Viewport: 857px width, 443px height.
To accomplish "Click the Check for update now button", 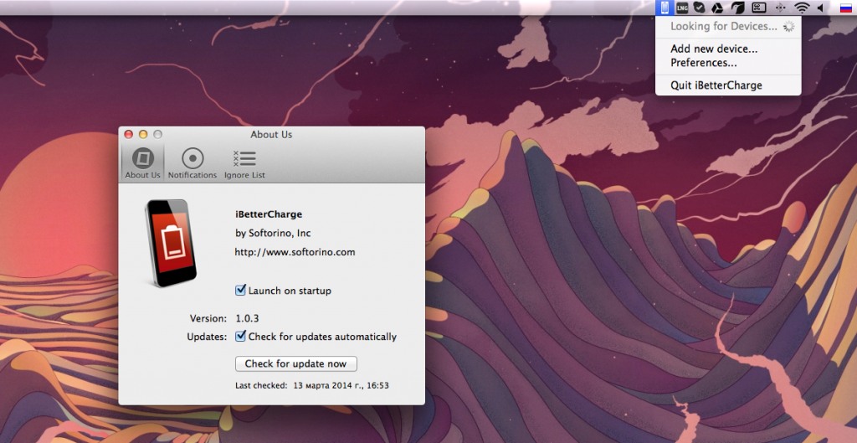I will (295, 363).
